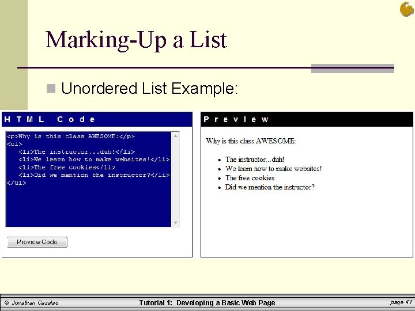Click code line '<li>The free cookies</li>'

point(67,168)
